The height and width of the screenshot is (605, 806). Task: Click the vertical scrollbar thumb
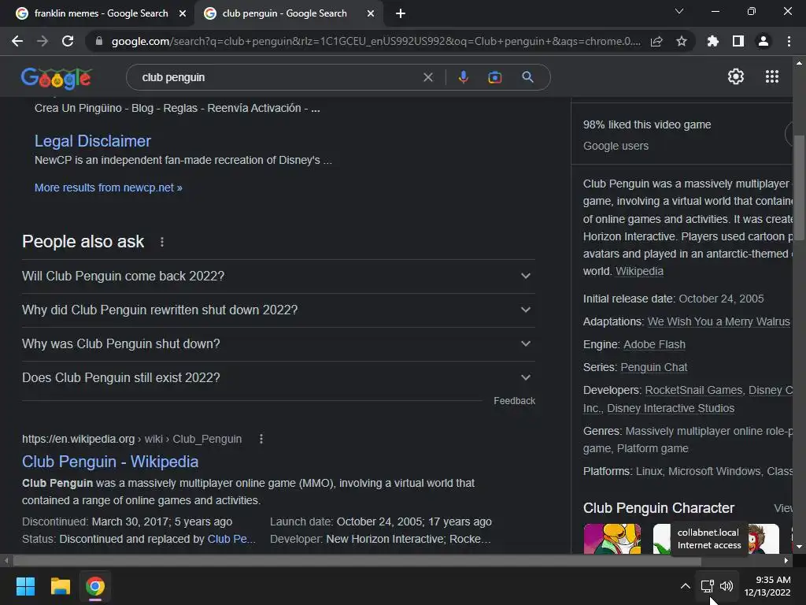(799, 186)
